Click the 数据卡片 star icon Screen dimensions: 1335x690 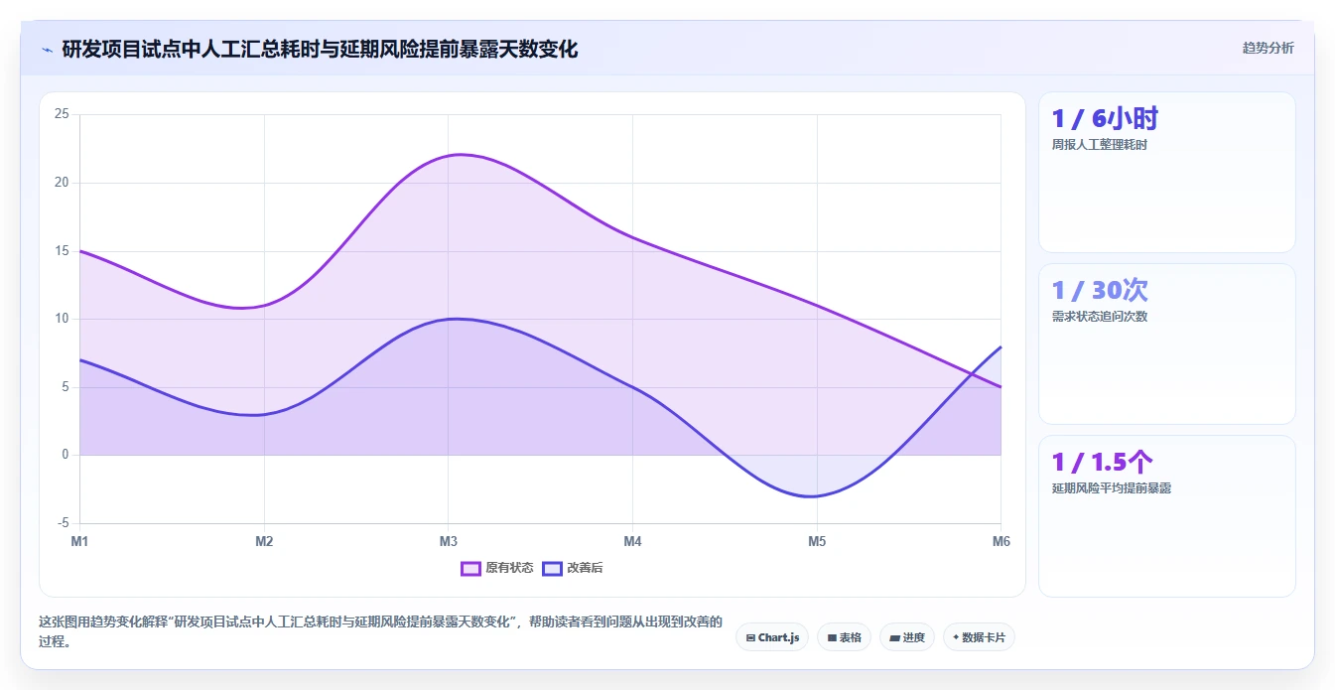click(956, 637)
